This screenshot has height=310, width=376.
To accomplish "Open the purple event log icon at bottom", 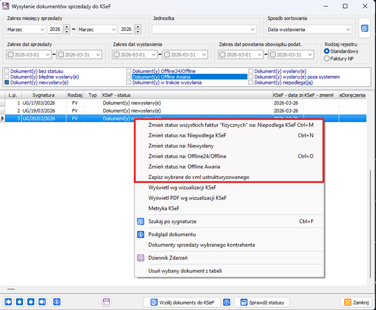I will (x=106, y=302).
